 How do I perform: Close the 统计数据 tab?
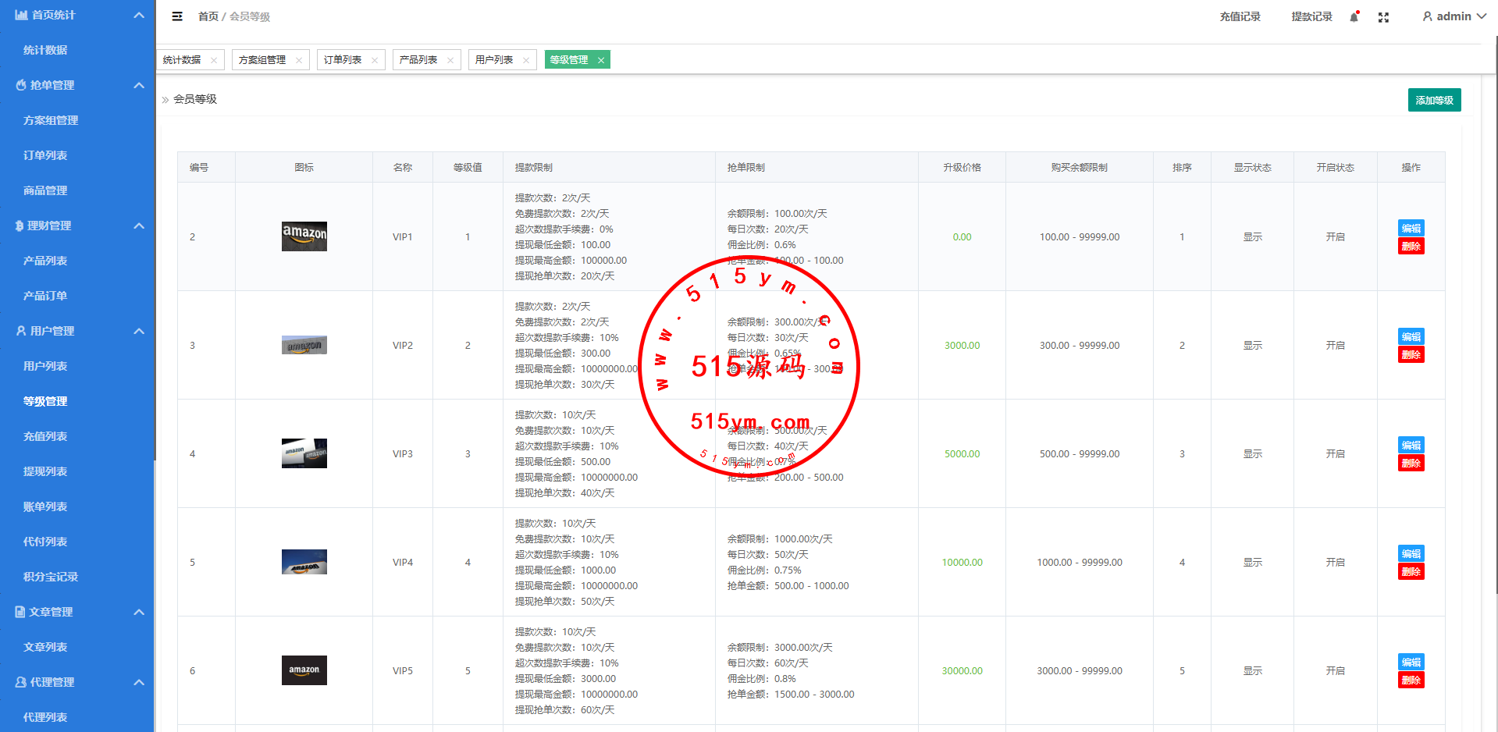(214, 60)
